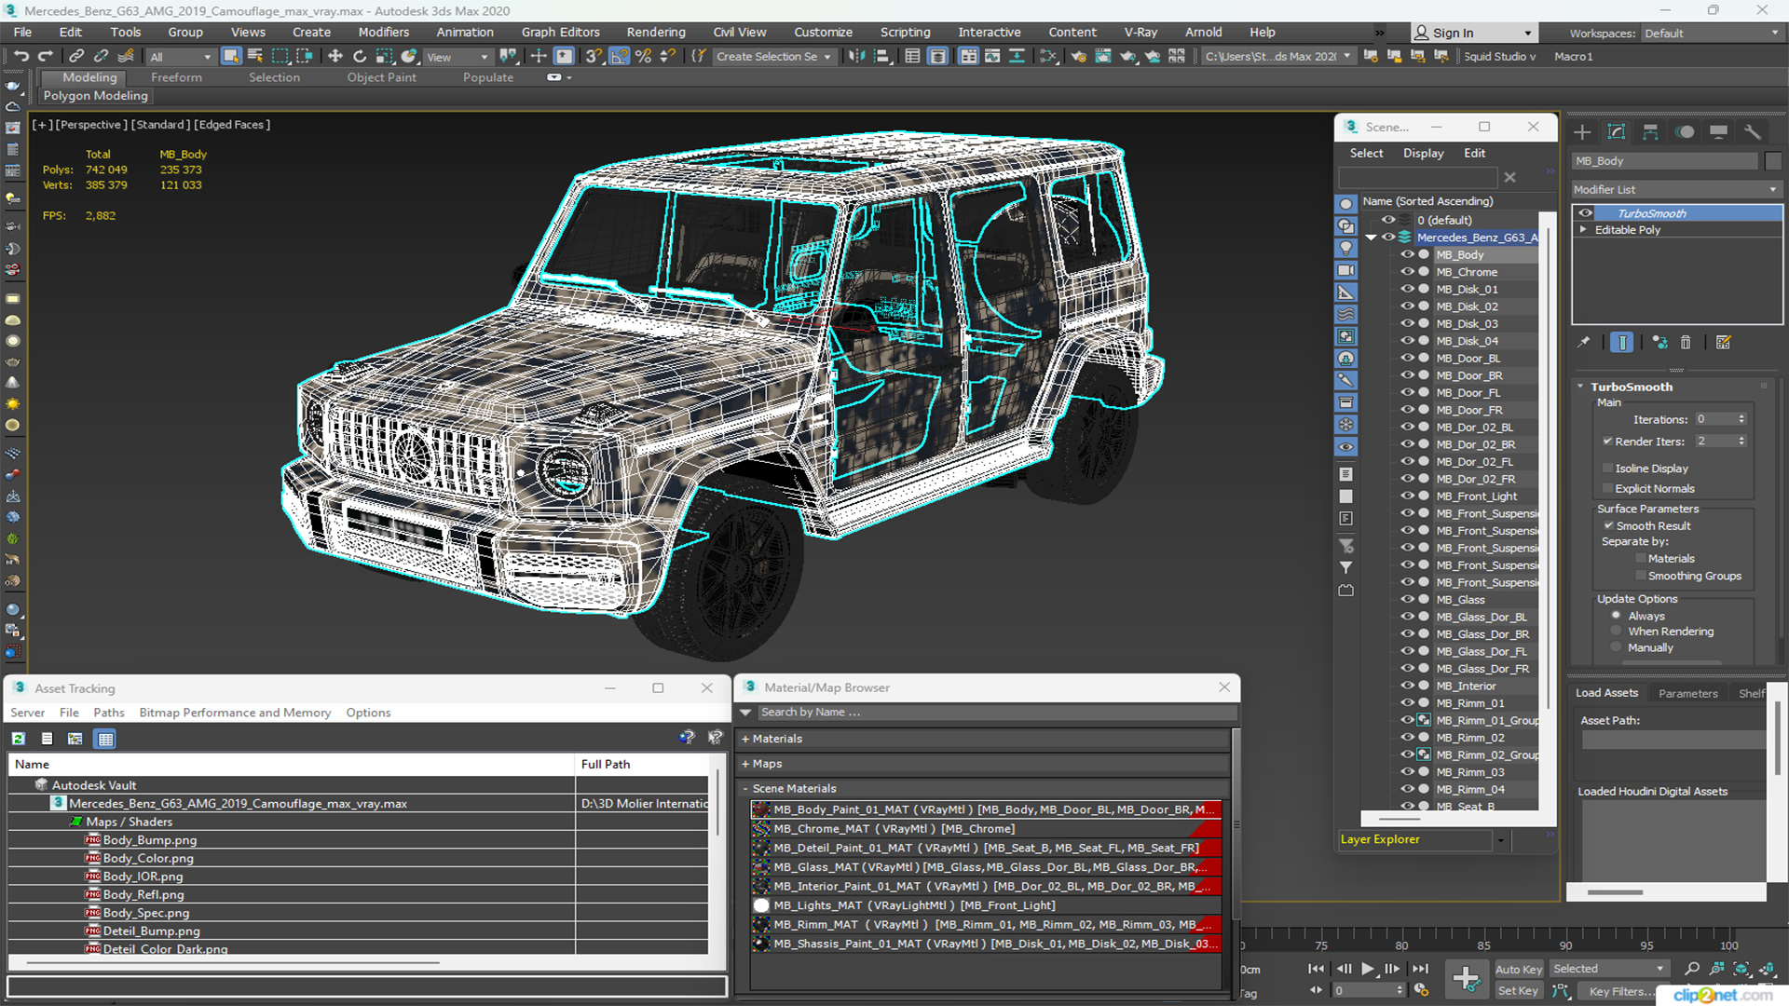This screenshot has height=1006, width=1789.
Task: Choose the Rectangular Selection Region tool
Action: tap(280, 56)
